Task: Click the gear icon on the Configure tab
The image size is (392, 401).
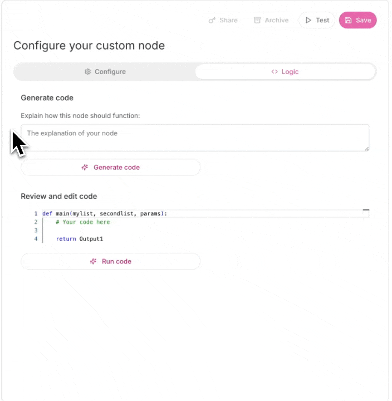Action: (88, 72)
